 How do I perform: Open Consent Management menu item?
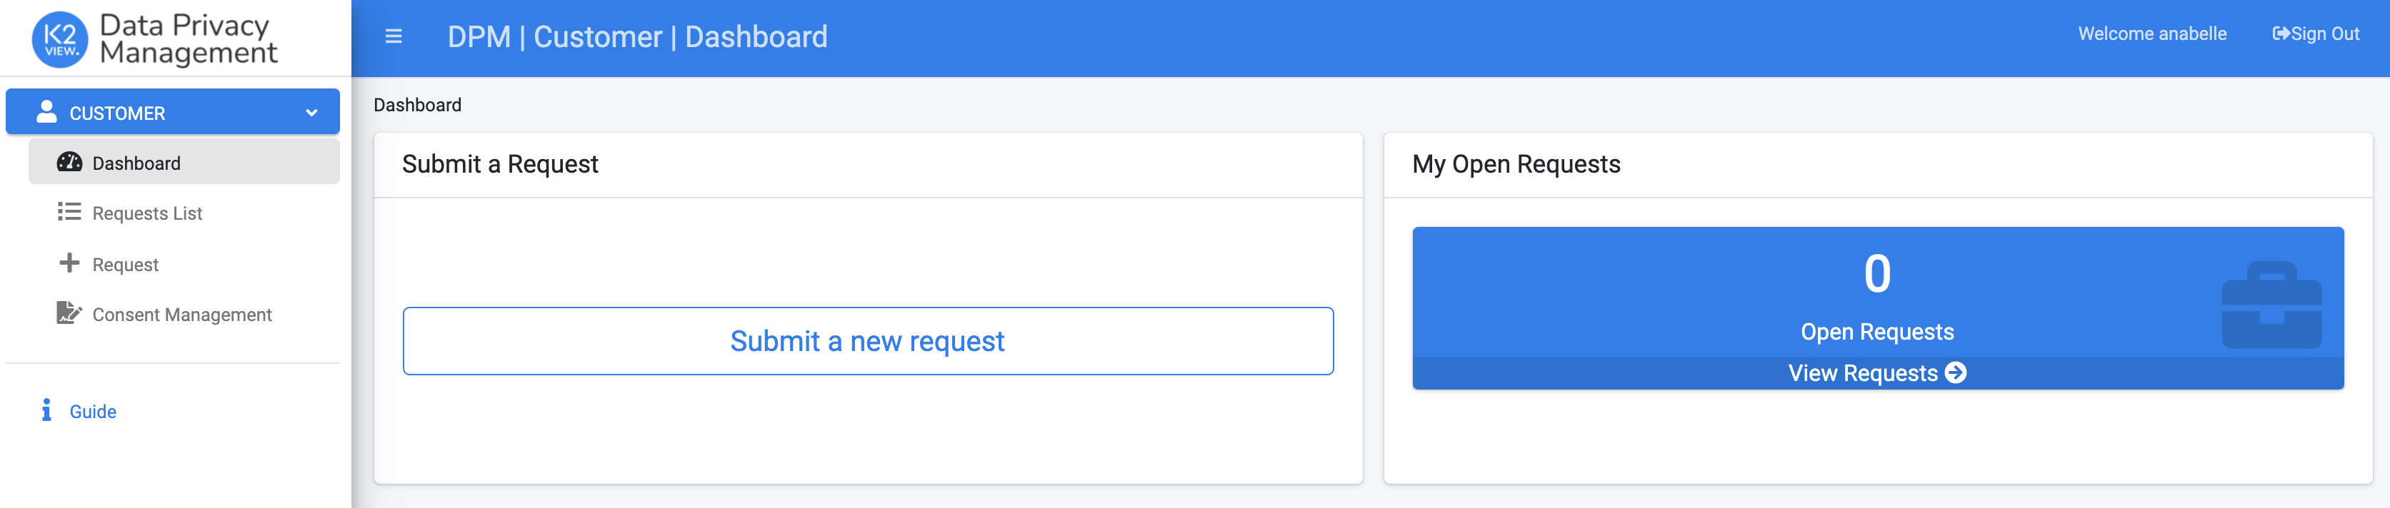184,314
